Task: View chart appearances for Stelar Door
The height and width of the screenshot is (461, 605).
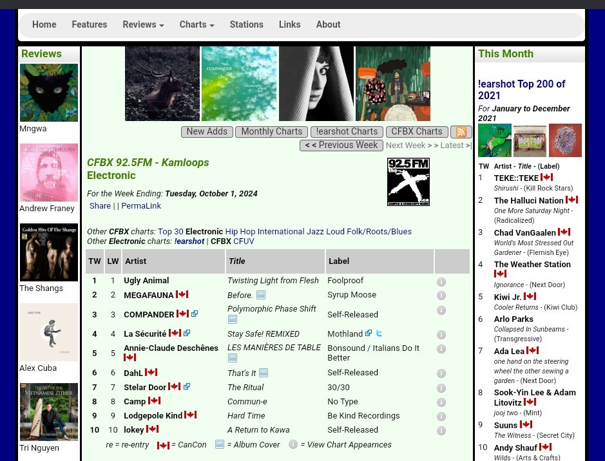Action: [x=441, y=388]
